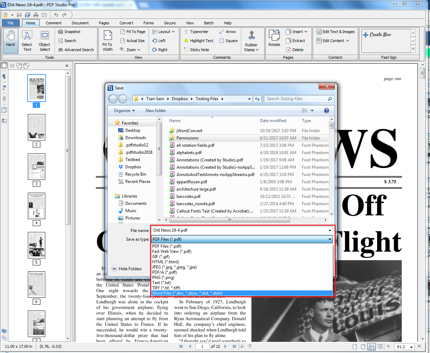Select the Arrow annotation tool

228,31
